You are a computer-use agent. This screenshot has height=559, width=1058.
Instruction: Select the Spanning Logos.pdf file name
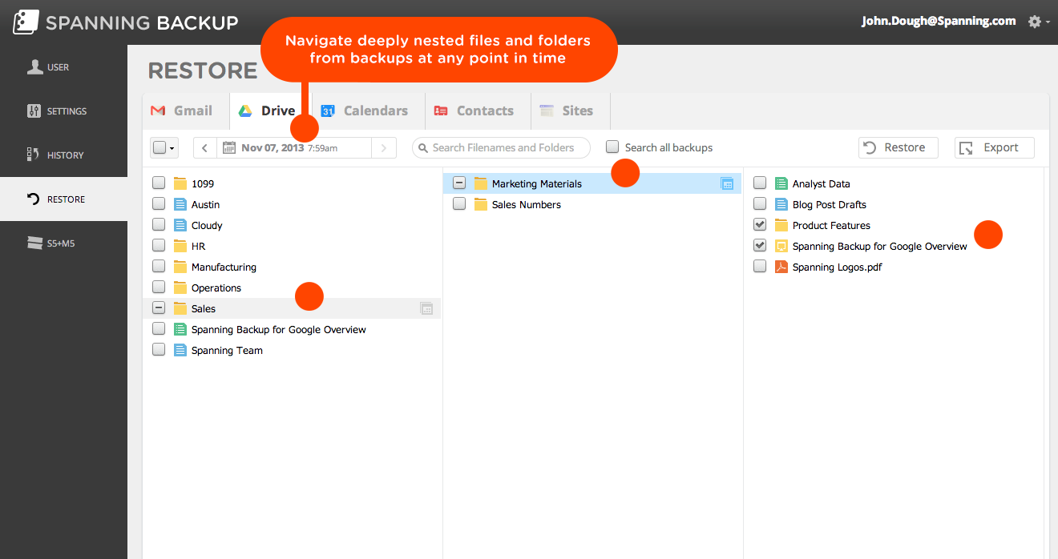click(x=838, y=267)
